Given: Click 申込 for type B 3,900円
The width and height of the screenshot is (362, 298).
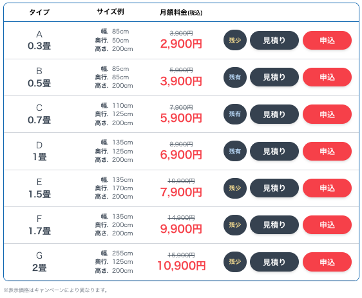Looking at the screenshot, I should click(327, 77).
